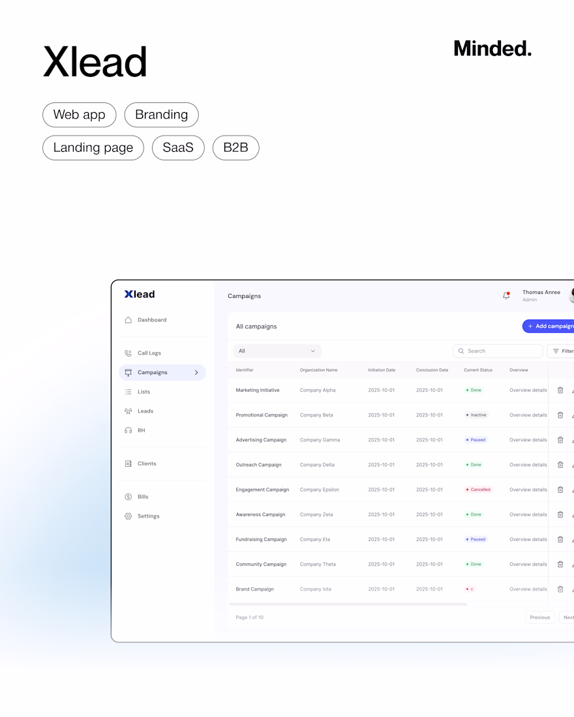Click the Initiation Date column header
The width and height of the screenshot is (574, 717).
(382, 370)
